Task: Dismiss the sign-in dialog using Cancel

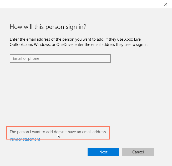Action: (x=138, y=152)
